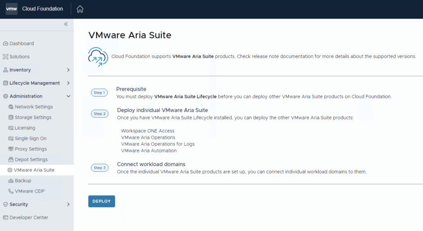The width and height of the screenshot is (423, 231).
Task: Open Network Settings page
Action: [x=33, y=107]
